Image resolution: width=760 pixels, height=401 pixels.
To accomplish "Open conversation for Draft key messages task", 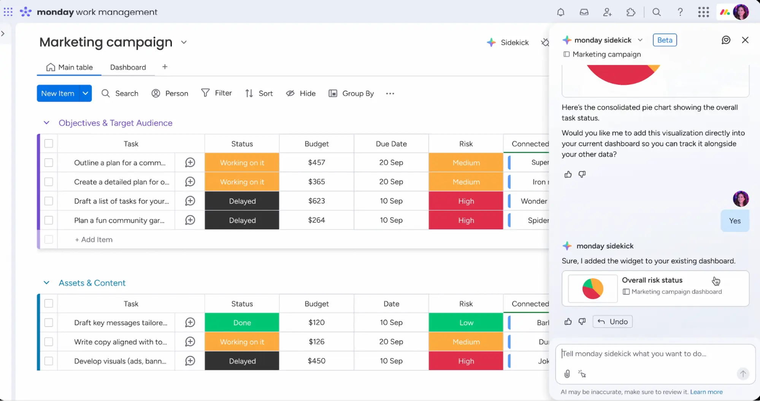I will point(190,323).
